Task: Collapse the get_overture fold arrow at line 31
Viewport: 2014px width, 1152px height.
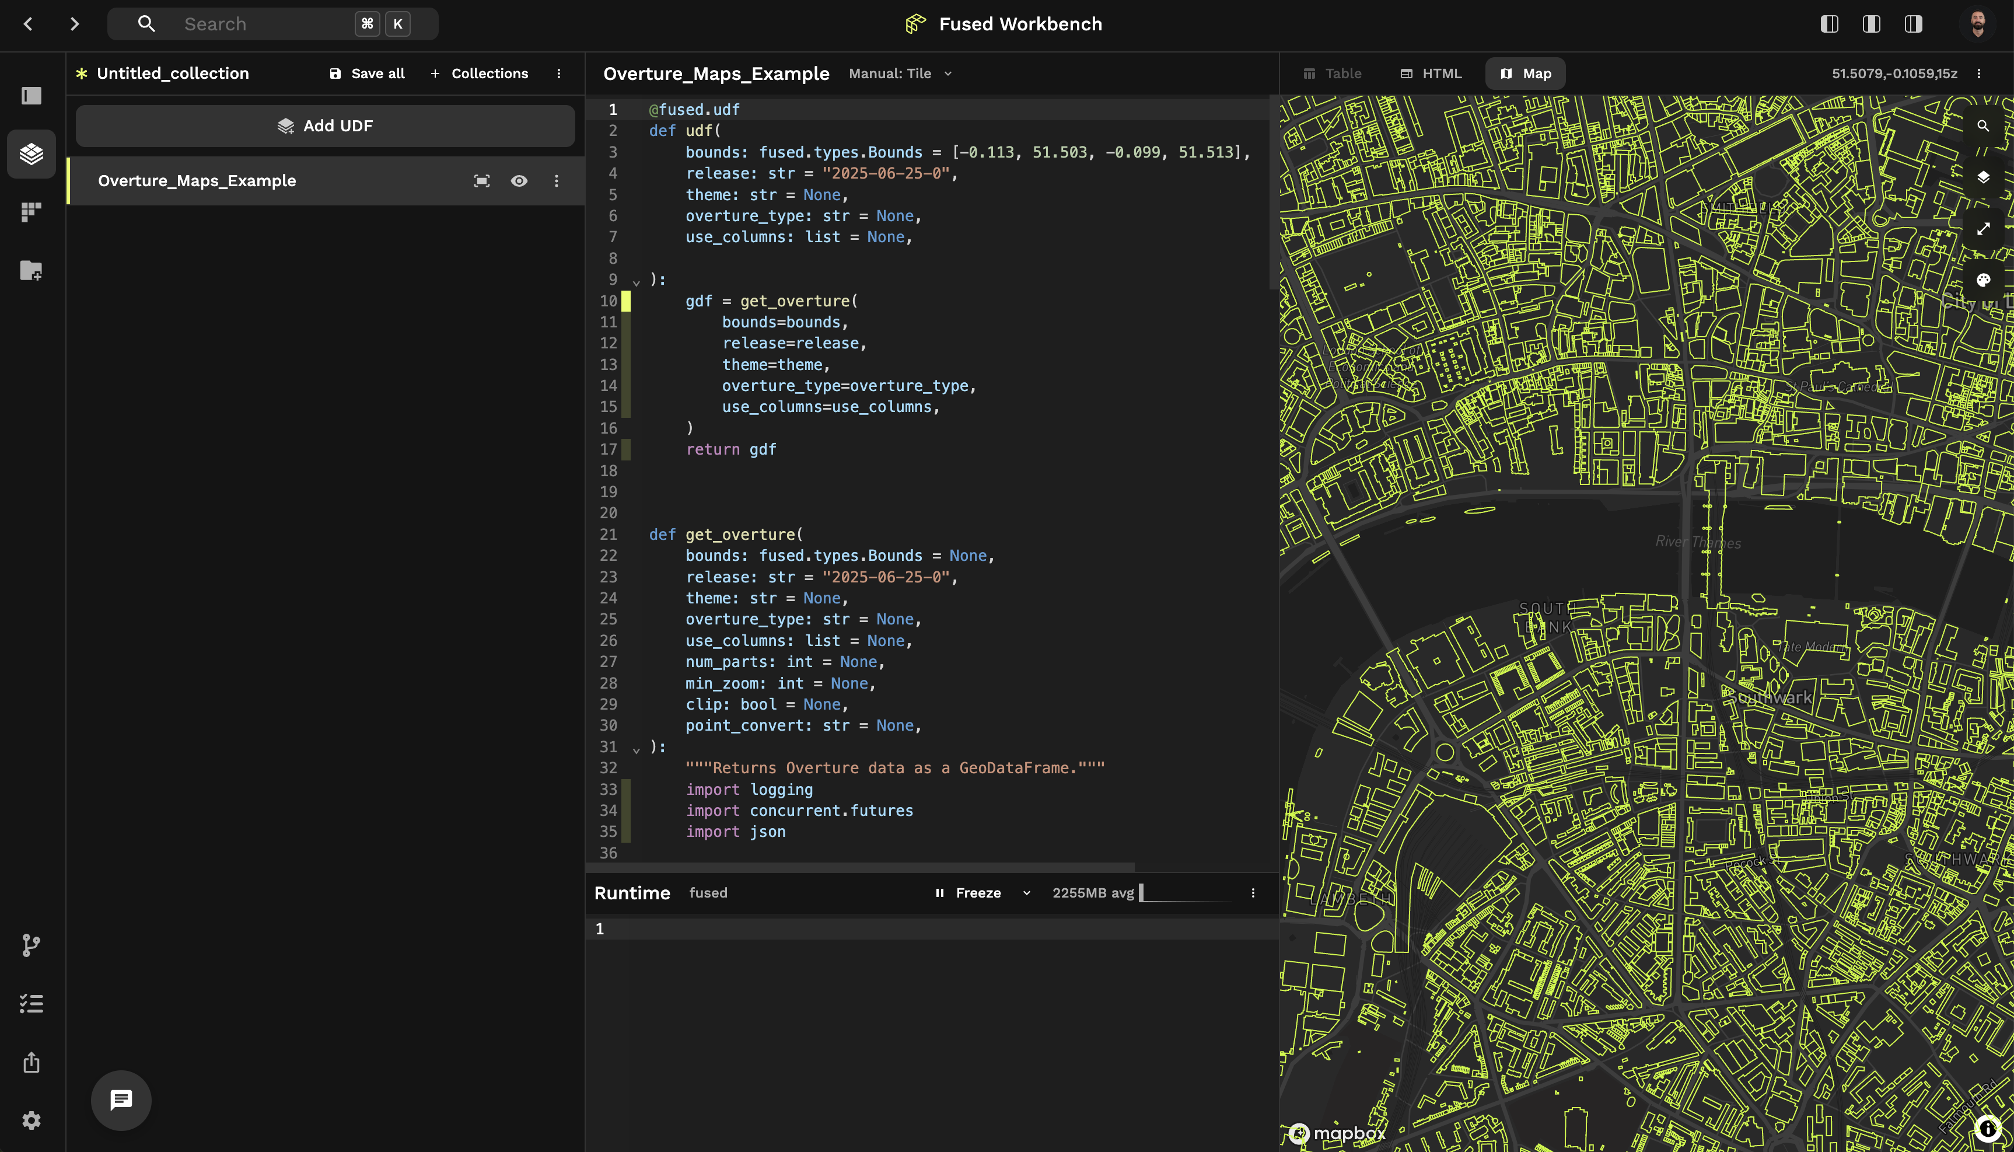Action: pos(636,749)
